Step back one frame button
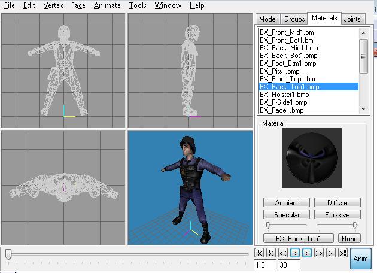This screenshot has width=377, height=273. 295,253
